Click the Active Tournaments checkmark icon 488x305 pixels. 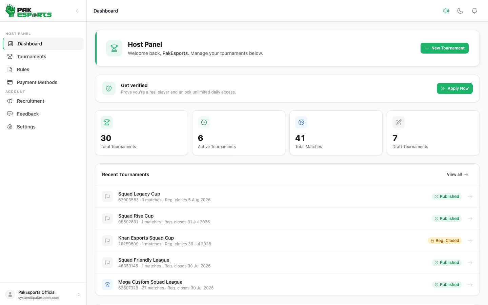click(x=204, y=122)
